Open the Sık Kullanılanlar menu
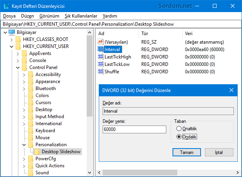Screen dimensions: 242x177 [x=80, y=16]
